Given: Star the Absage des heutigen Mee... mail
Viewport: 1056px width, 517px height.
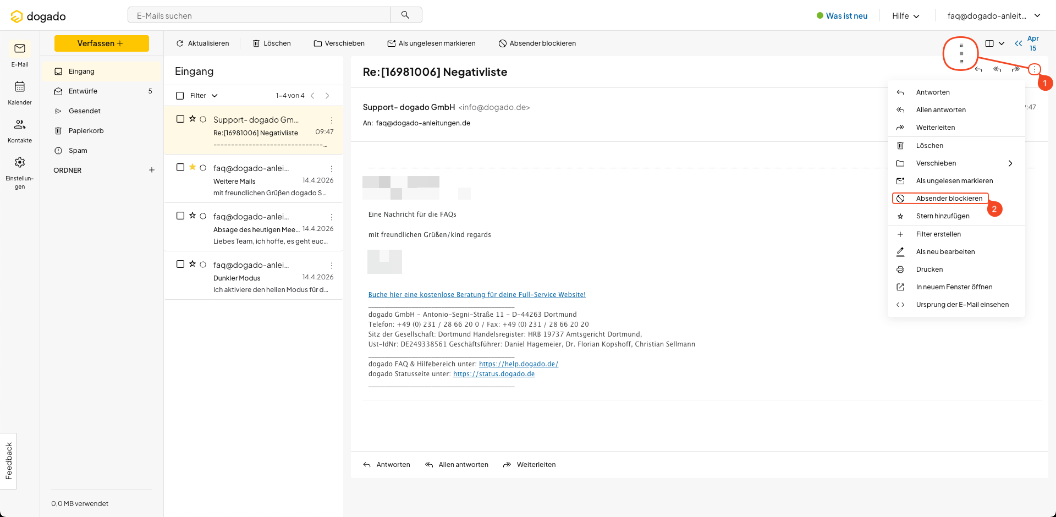Looking at the screenshot, I should pyautogui.click(x=193, y=216).
